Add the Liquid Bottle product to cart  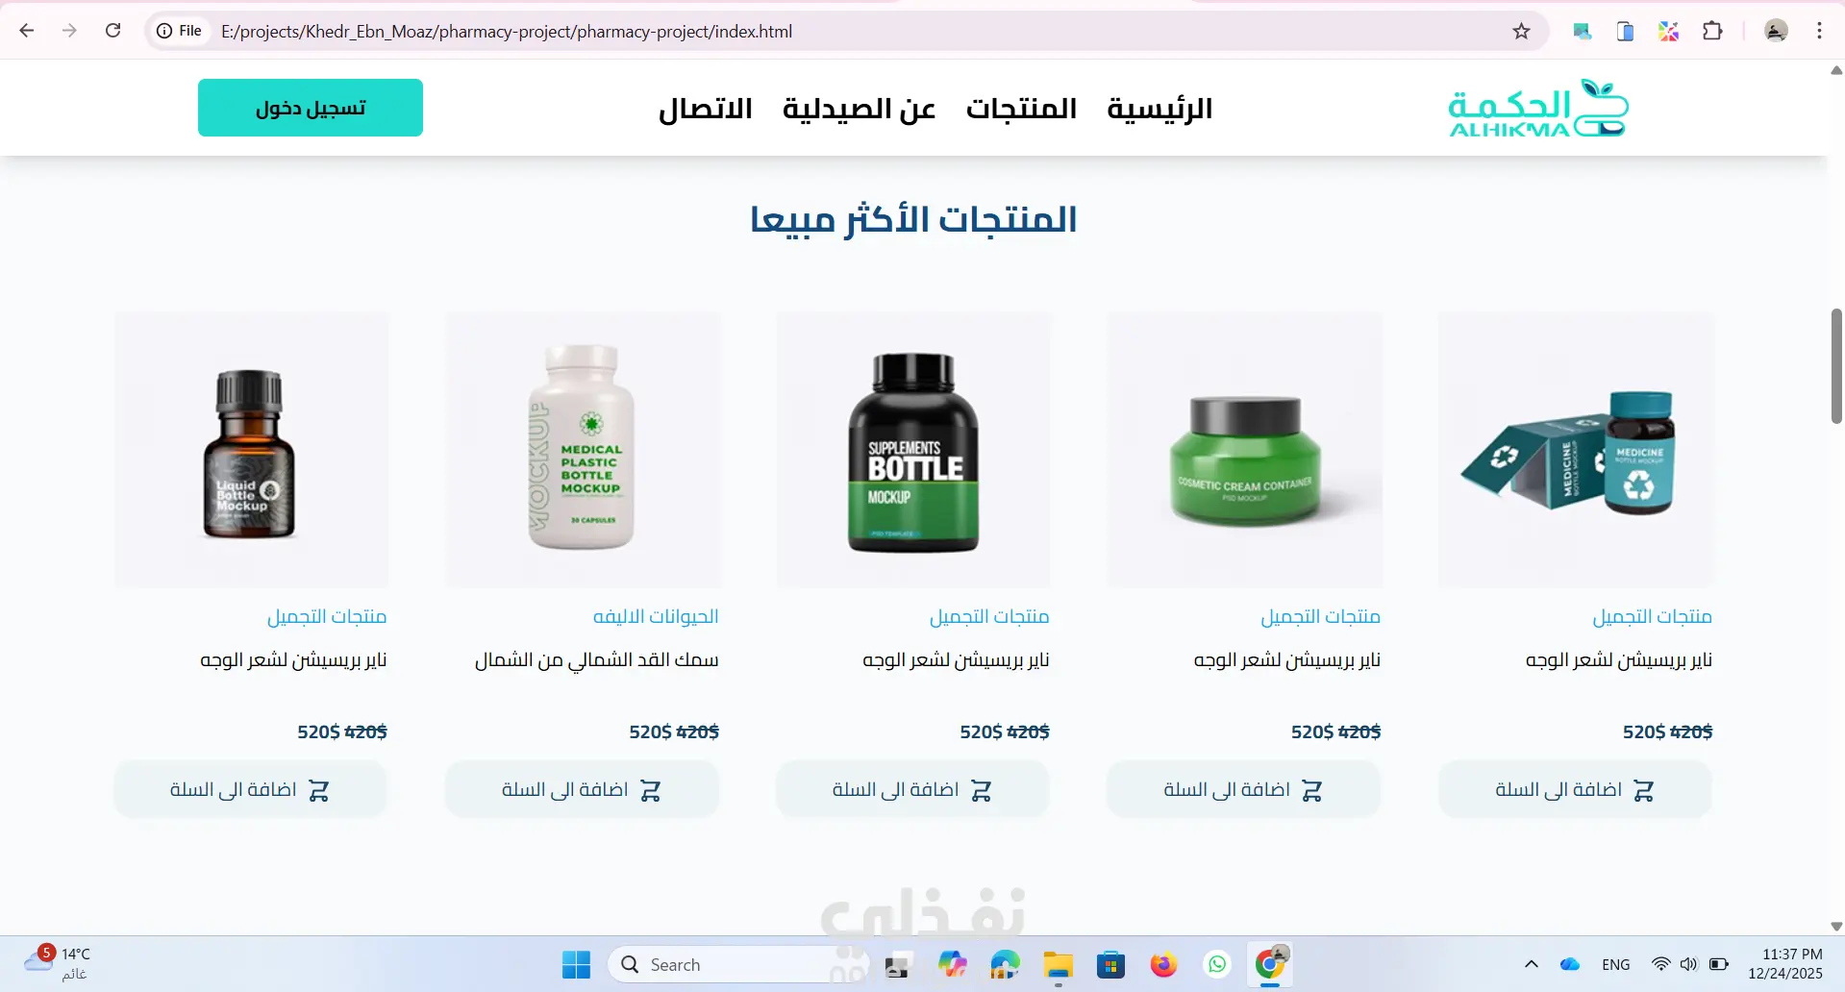250,789
